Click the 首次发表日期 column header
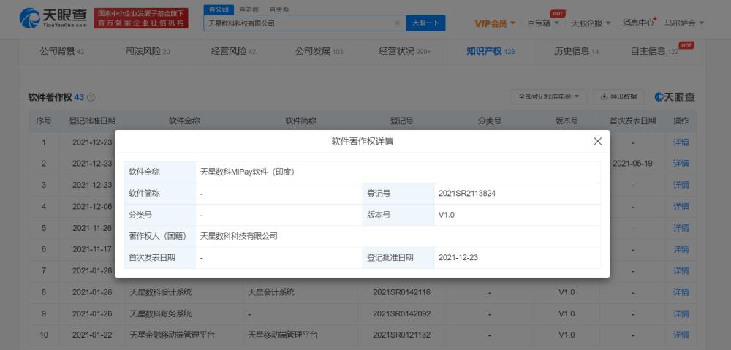The width and height of the screenshot is (731, 350). coord(632,121)
